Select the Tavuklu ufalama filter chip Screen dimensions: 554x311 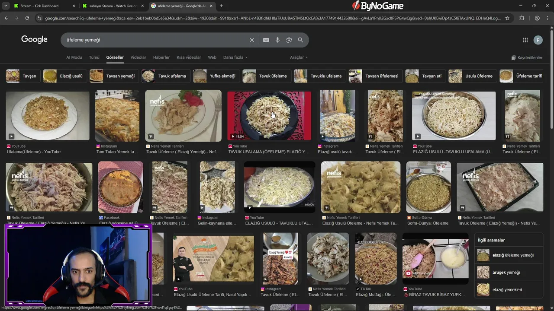(320, 76)
